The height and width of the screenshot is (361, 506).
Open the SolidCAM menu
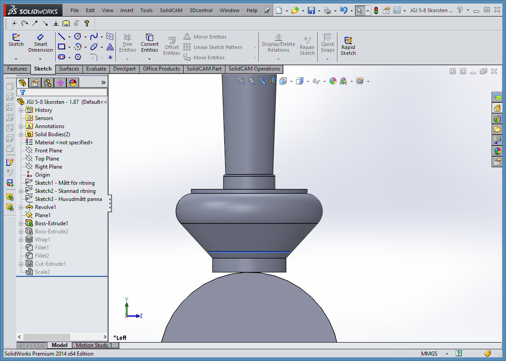pos(171,10)
